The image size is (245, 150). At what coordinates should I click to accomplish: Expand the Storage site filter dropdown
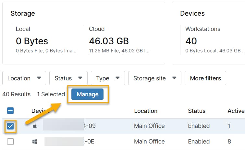[x=154, y=78]
